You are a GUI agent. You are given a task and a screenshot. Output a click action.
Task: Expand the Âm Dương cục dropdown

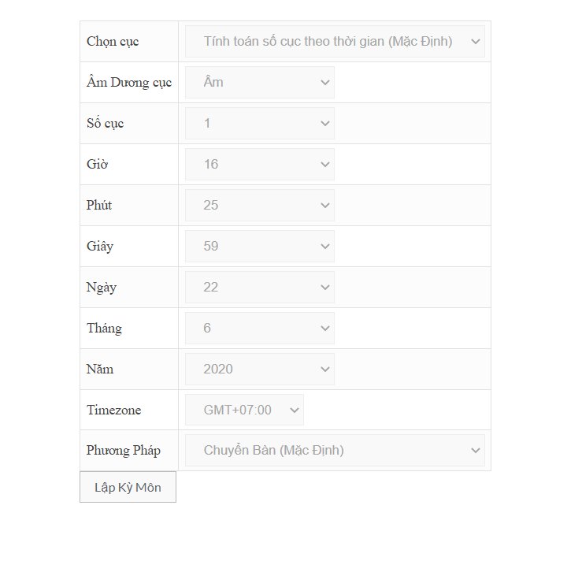pos(259,82)
